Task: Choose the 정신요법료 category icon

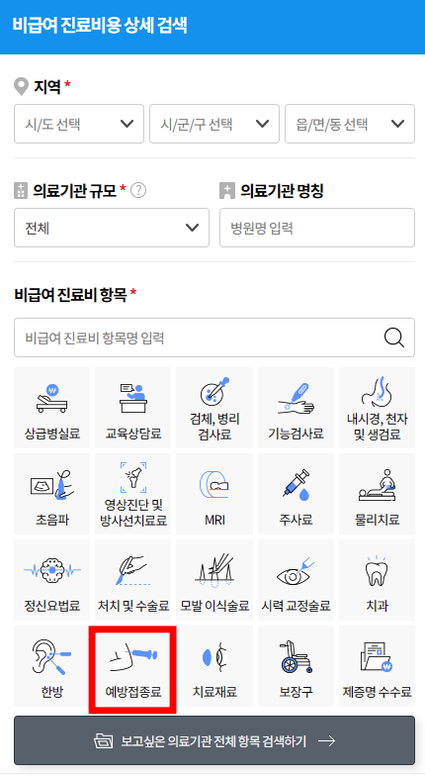Action: point(51,580)
